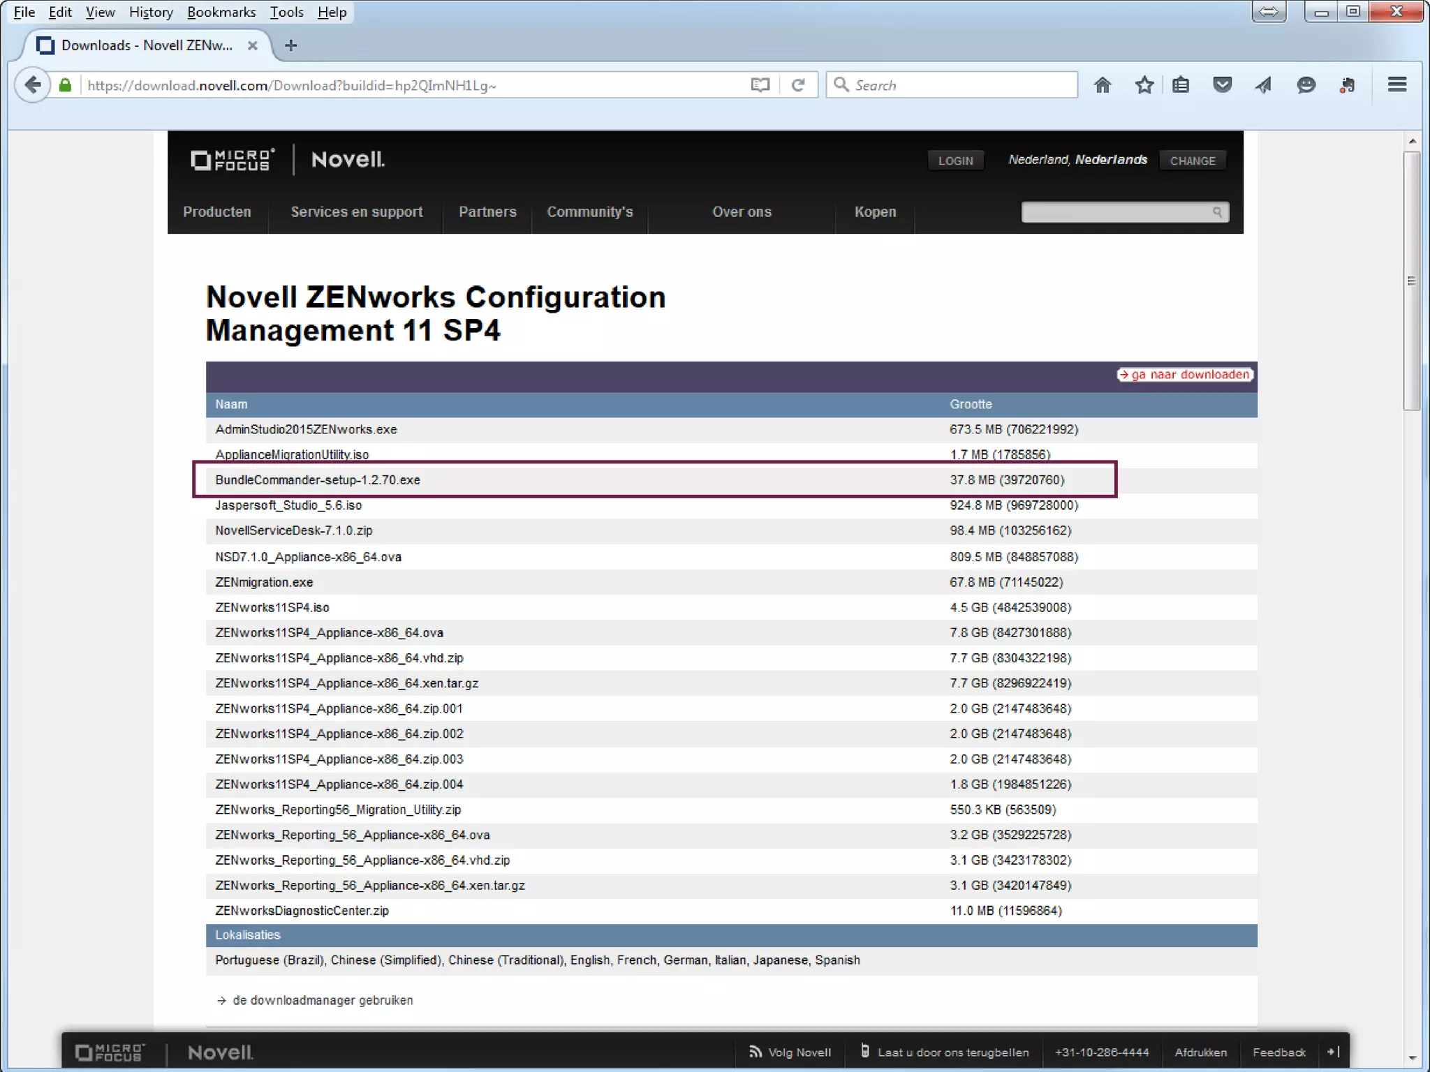Click the scrollbar down arrow
This screenshot has width=1430, height=1072.
click(1412, 1058)
